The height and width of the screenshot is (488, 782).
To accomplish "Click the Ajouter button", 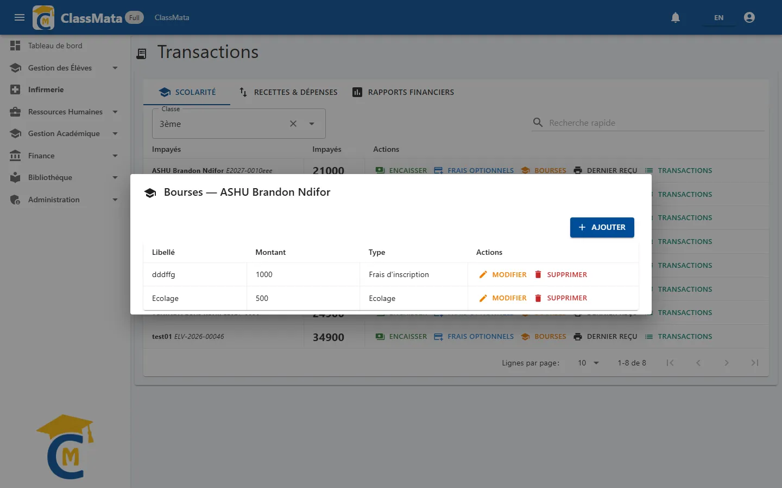I will (x=602, y=227).
